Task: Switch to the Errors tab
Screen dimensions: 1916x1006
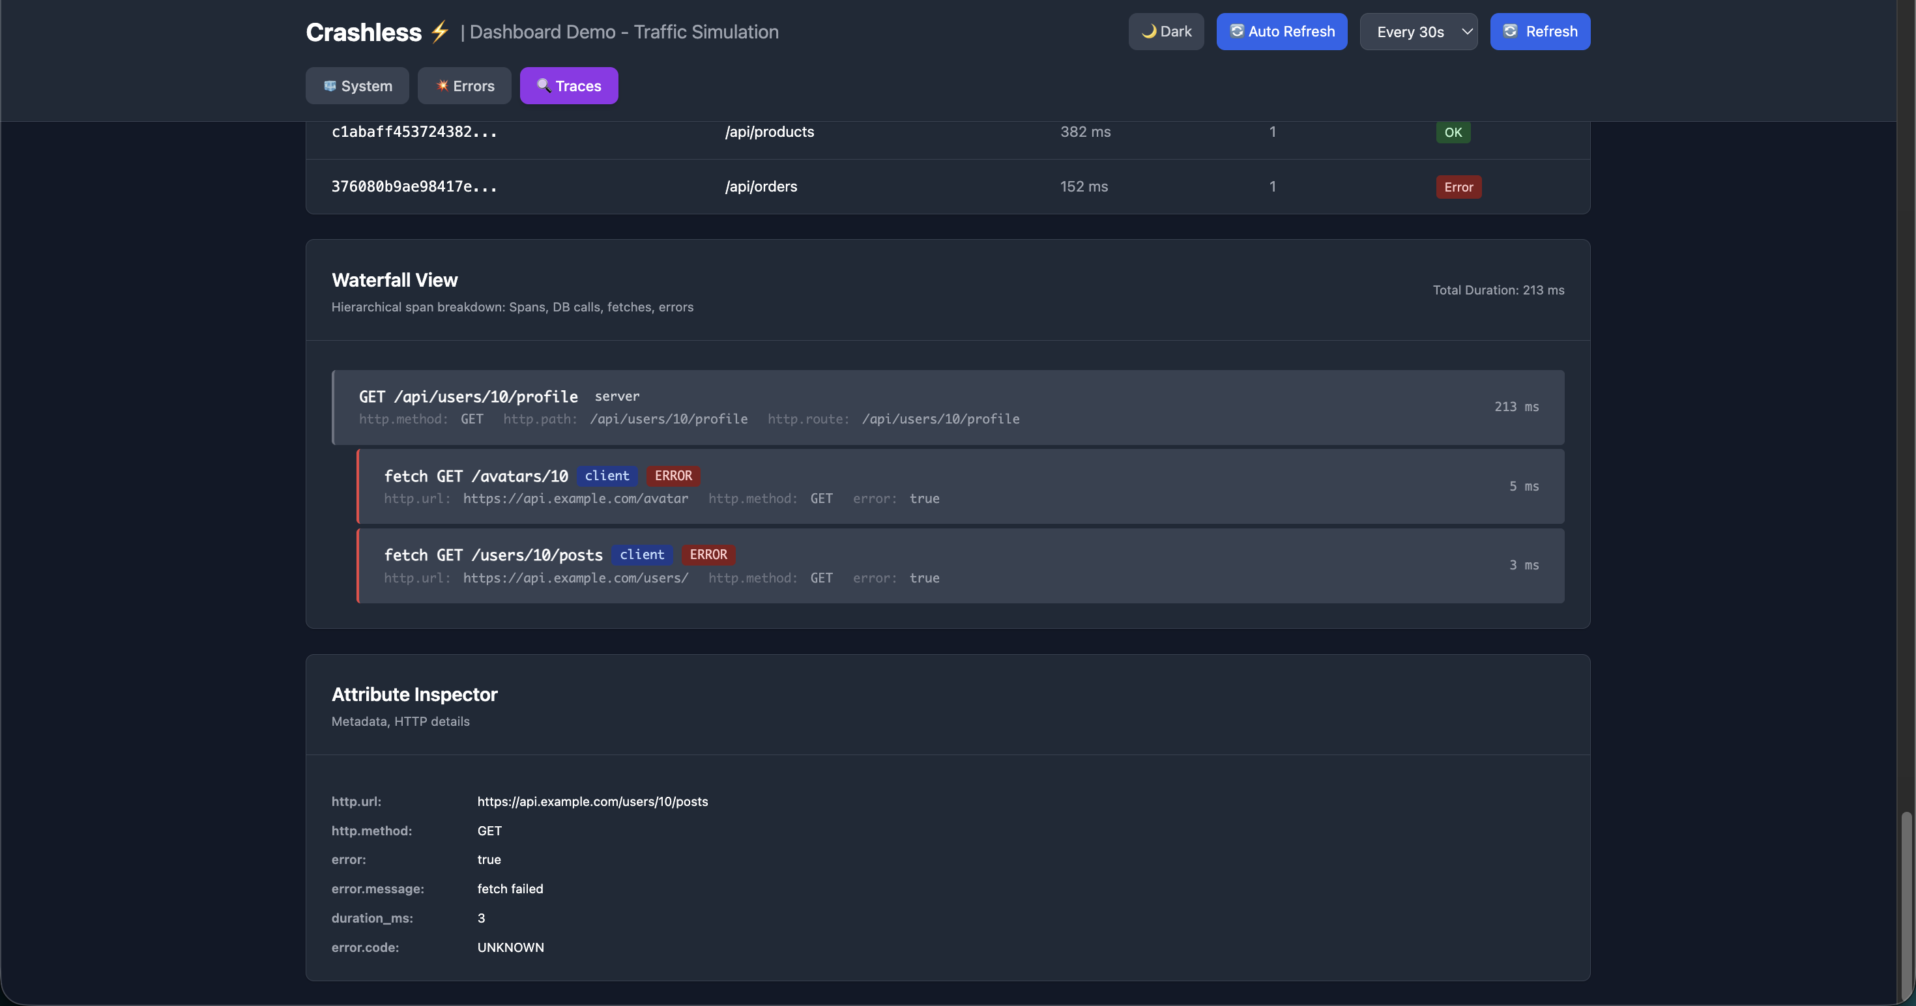Action: [x=464, y=86]
